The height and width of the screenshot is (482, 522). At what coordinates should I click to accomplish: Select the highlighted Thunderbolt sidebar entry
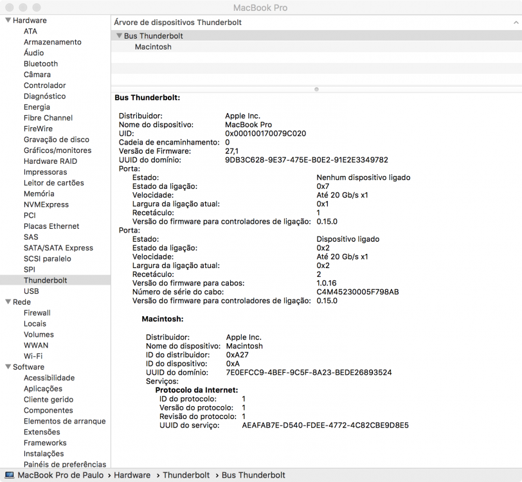coord(45,280)
